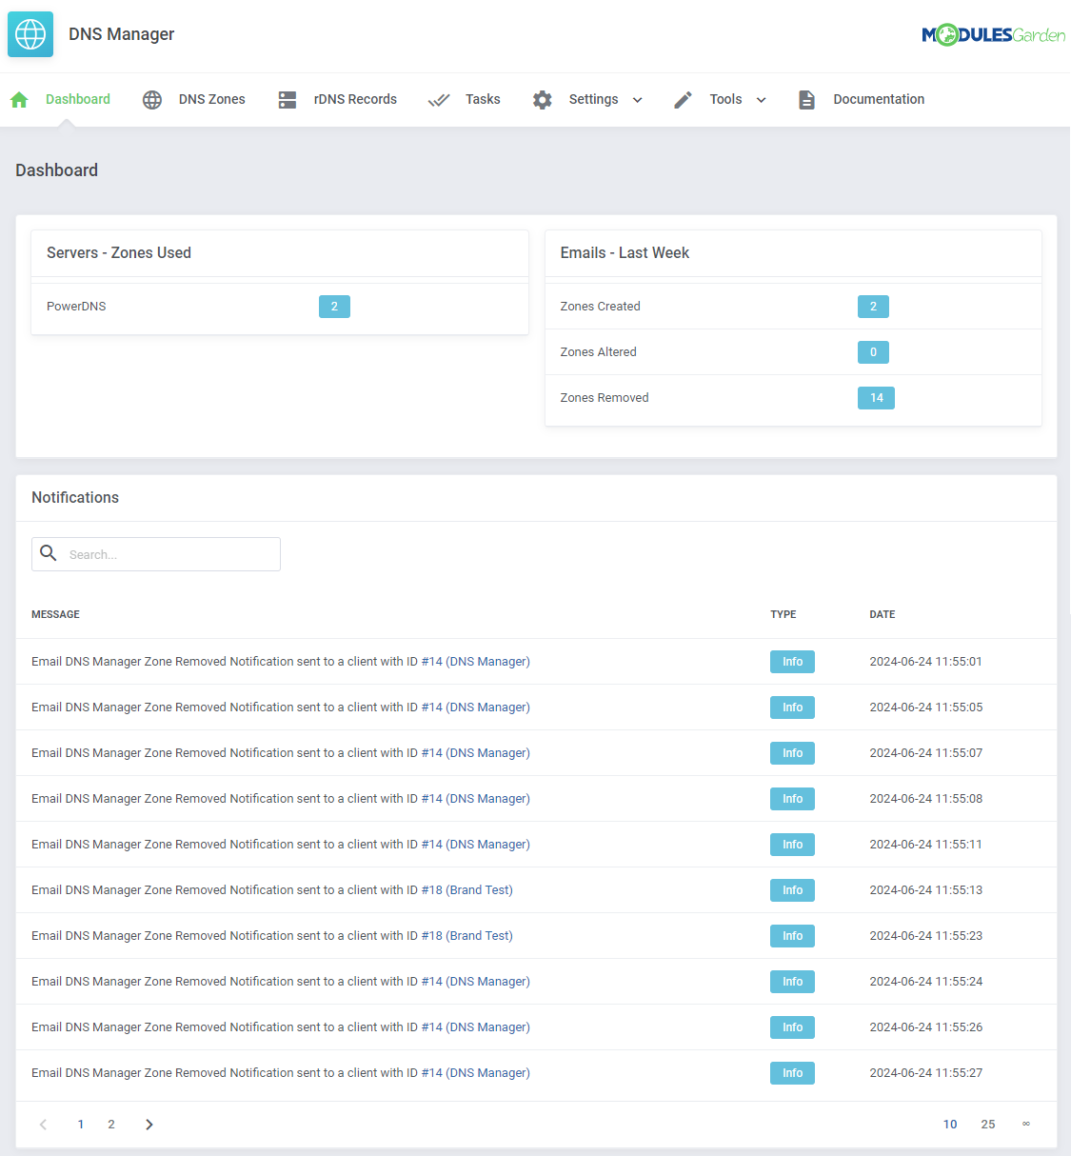Show unlimited notifications per page
Image resolution: width=1071 pixels, height=1156 pixels.
tap(1026, 1125)
